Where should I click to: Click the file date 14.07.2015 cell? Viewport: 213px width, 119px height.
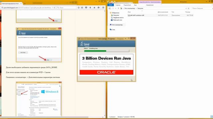click(163, 16)
